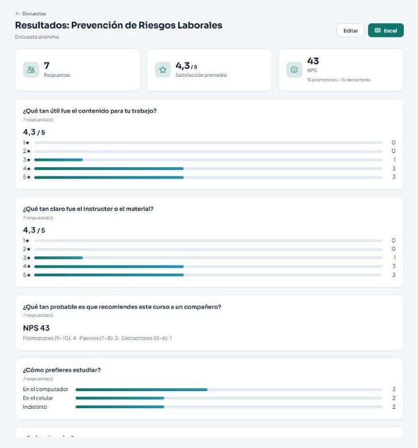This screenshot has width=418, height=448.
Task: Click the '% promotores - % detractores' caption
Action: [x=339, y=80]
